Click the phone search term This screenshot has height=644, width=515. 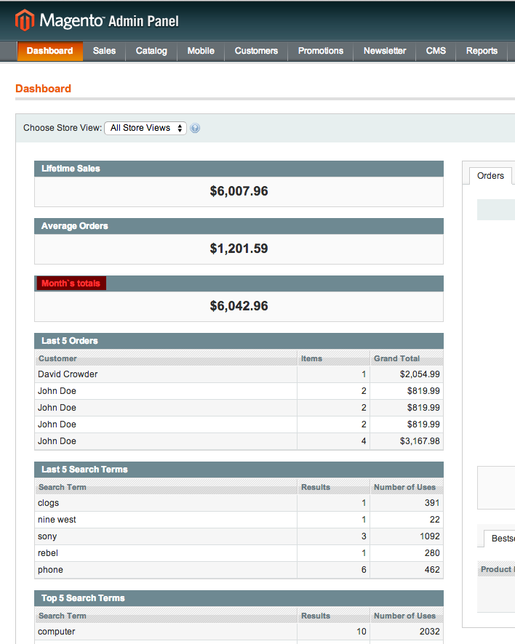point(50,570)
